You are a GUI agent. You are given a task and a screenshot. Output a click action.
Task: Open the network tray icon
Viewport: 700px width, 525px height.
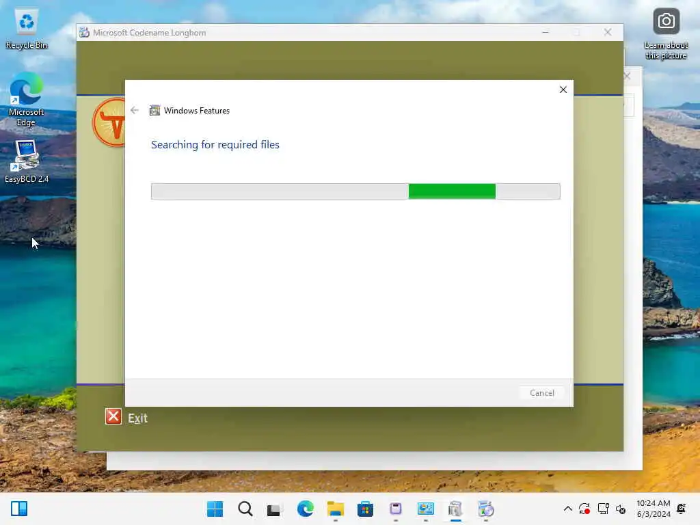[603, 509]
